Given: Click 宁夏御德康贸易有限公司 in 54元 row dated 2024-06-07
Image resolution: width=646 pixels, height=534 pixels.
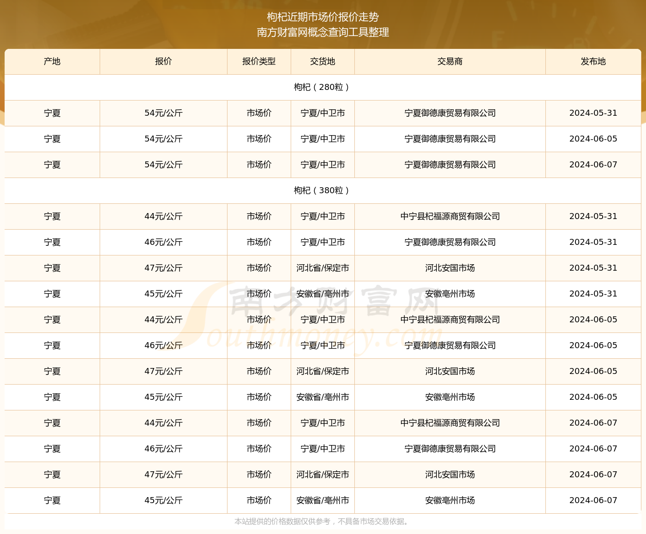Looking at the screenshot, I should tap(450, 165).
